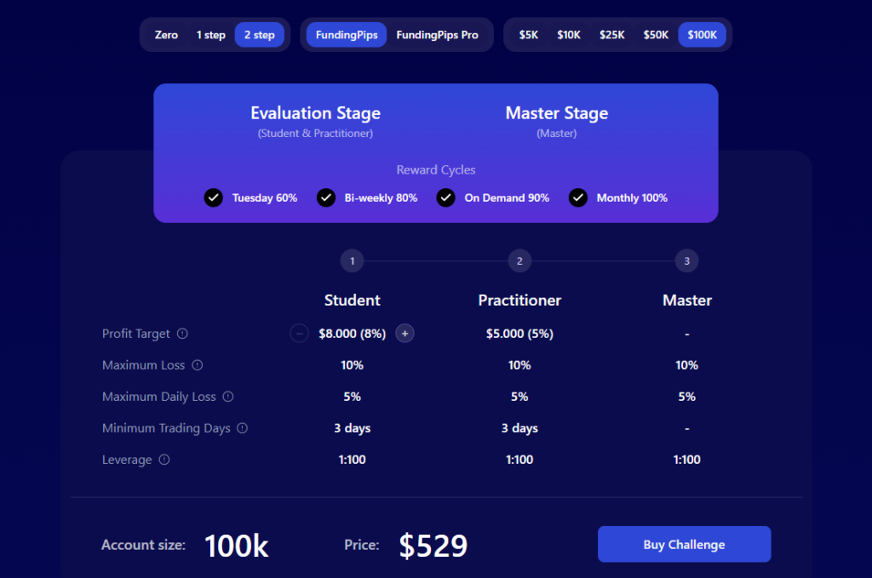Image resolution: width=872 pixels, height=578 pixels.
Task: Decrease Student profit target with minus button
Action: 299,334
